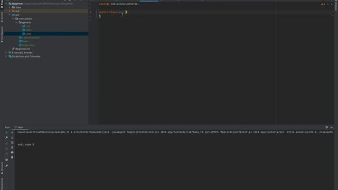
Task: Open the Project tool window tab
Action: [2, 4]
